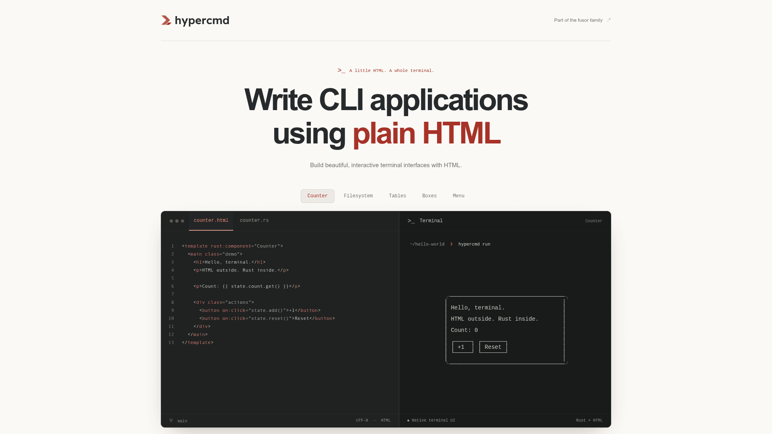Viewport: 772px width, 434px height.
Task: Click the Counter label in Terminal header
Action: 593,221
